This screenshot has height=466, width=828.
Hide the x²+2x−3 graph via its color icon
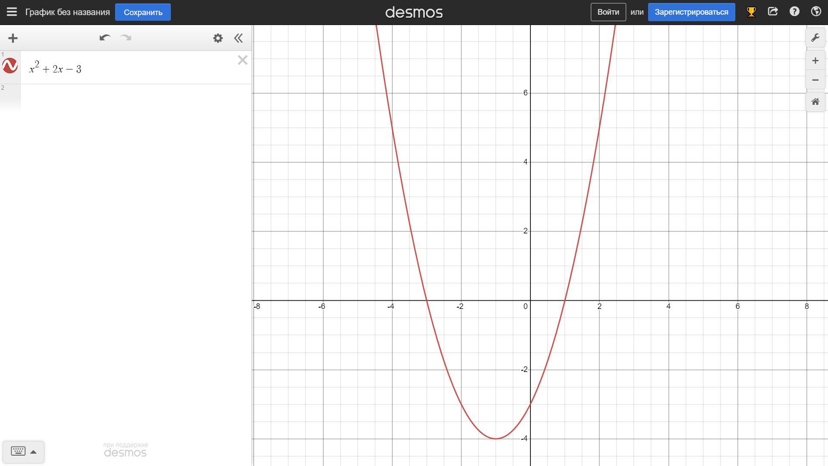tap(10, 66)
